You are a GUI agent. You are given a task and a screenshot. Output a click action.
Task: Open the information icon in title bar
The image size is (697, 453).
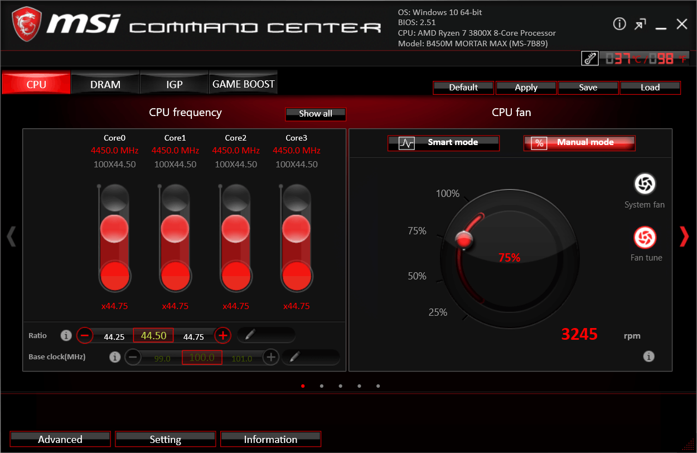pos(619,23)
